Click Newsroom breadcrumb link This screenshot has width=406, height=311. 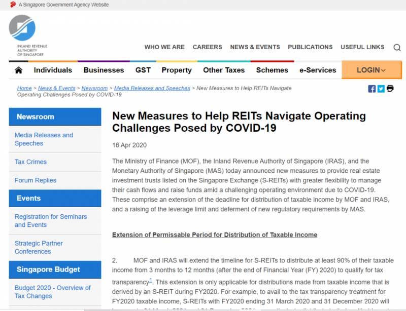[94, 88]
